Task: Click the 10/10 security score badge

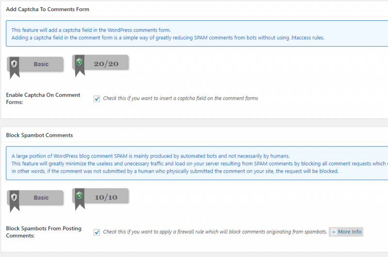Action: click(106, 197)
